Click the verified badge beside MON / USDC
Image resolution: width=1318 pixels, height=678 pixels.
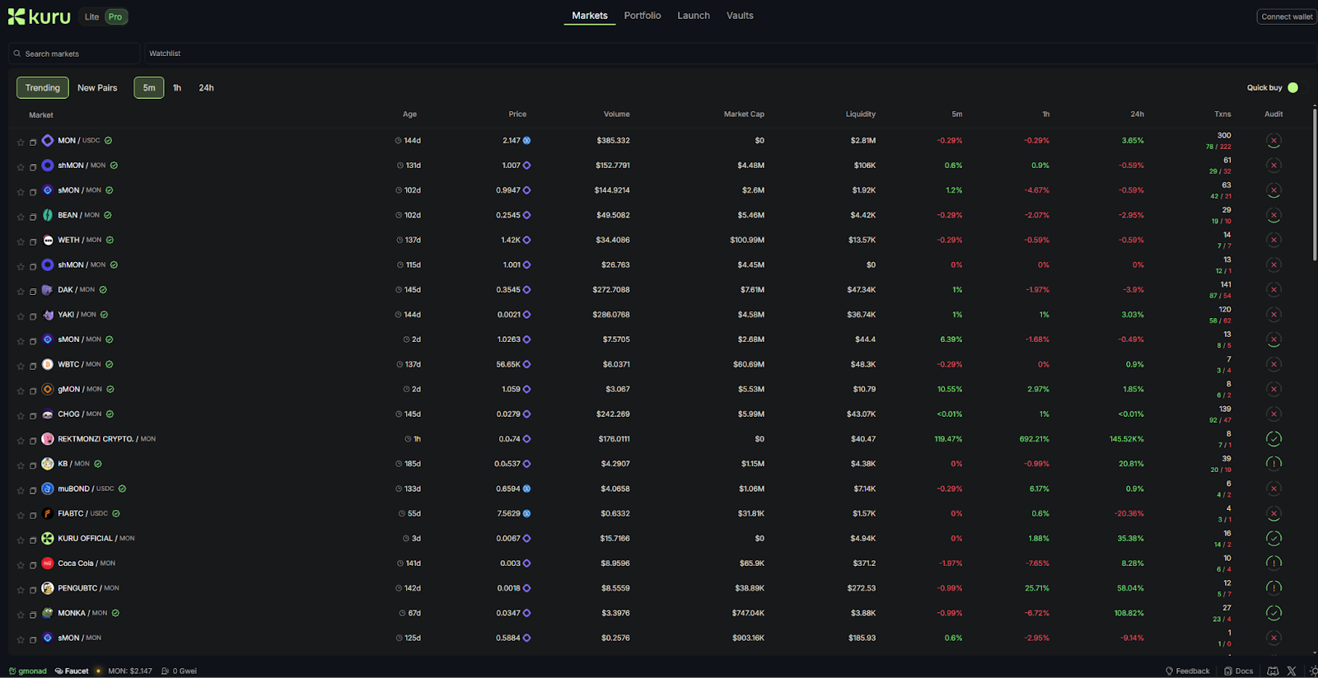[109, 140]
